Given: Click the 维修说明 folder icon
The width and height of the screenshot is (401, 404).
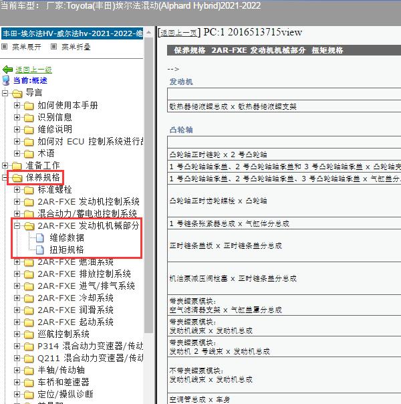Looking at the screenshot, I should coord(29,130).
